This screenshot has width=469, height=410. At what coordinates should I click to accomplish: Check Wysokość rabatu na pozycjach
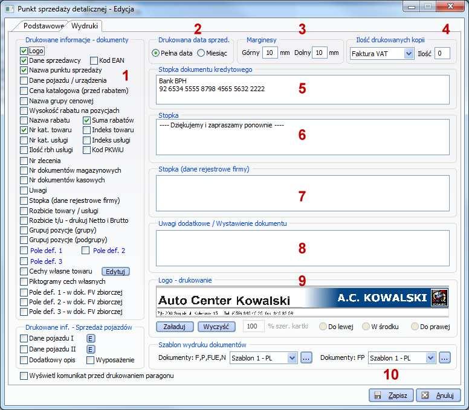24,111
